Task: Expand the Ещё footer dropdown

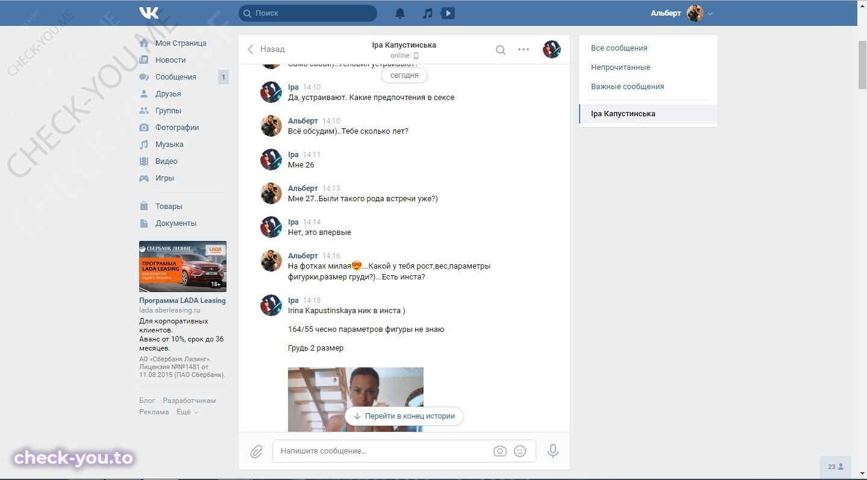Action: 187,412
